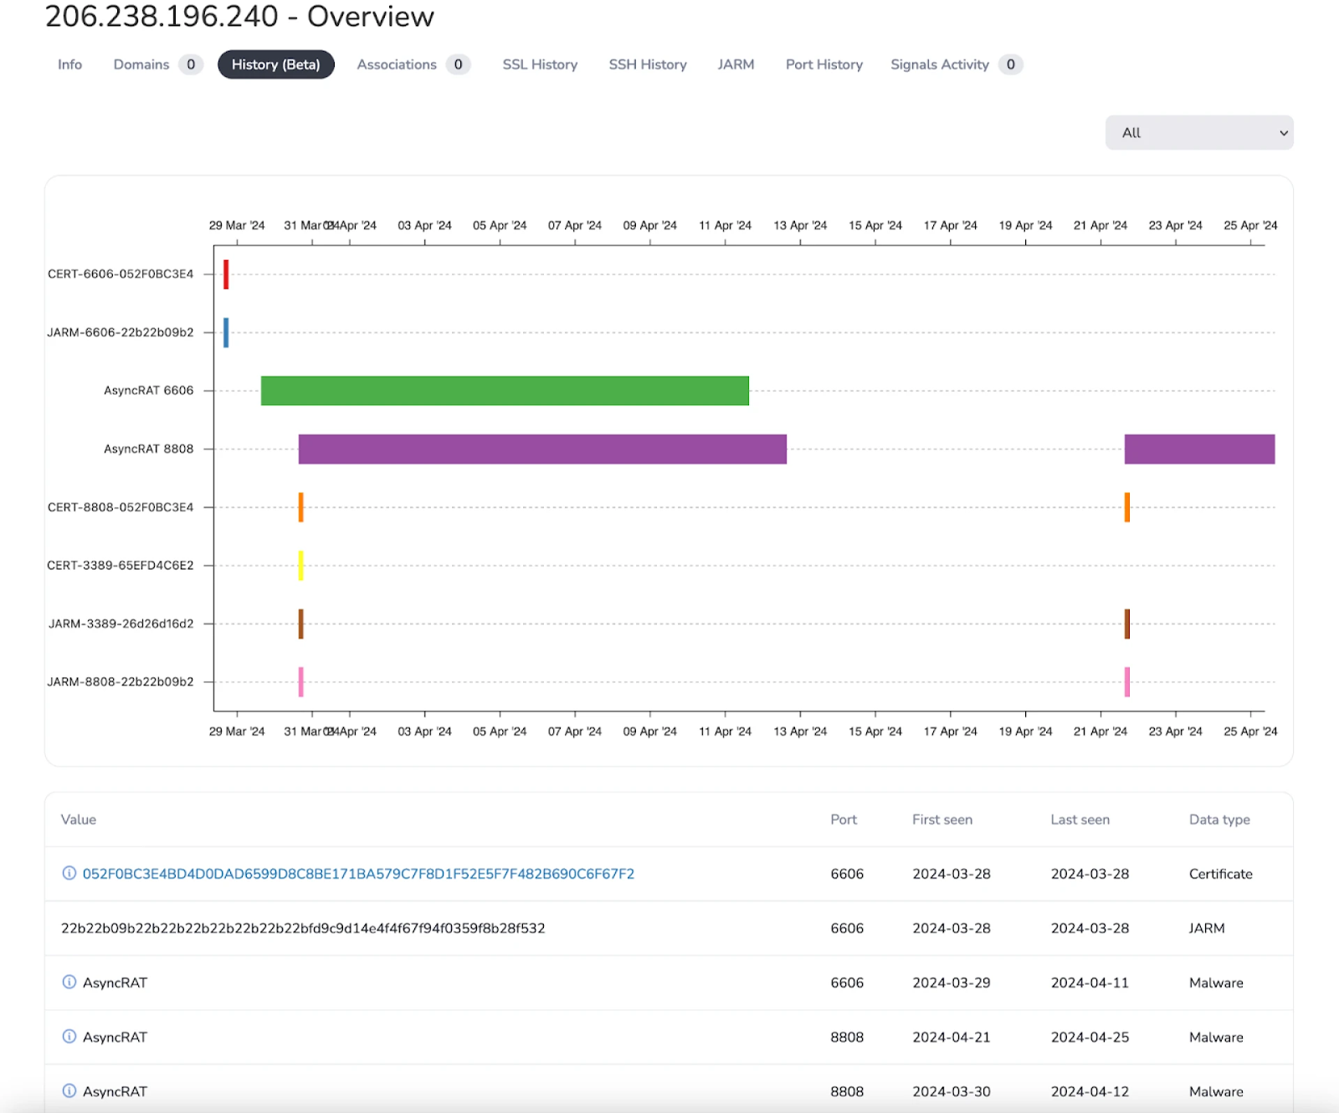Image resolution: width=1339 pixels, height=1113 pixels.
Task: Click the Last seen column header
Action: tap(1080, 819)
